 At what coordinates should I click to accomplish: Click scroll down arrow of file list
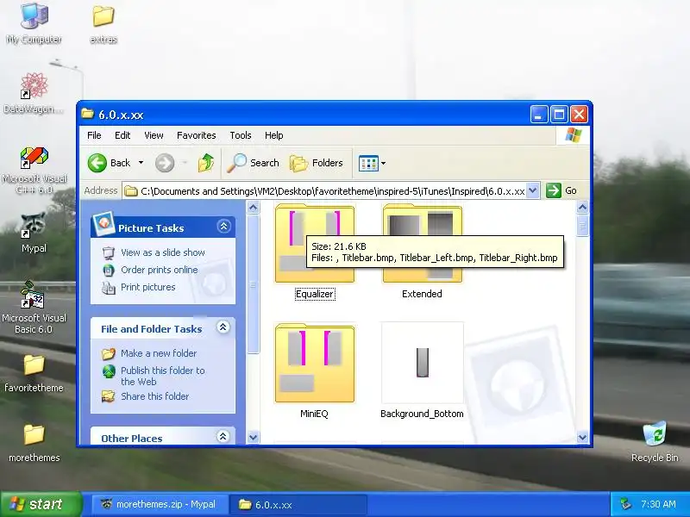(582, 438)
